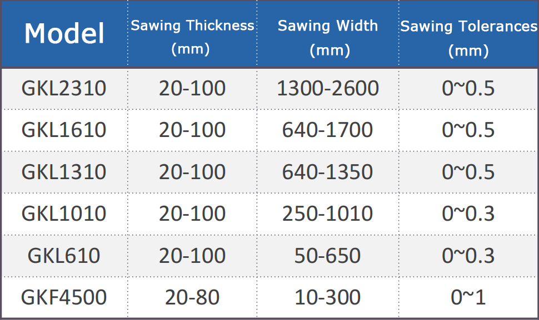Click the 50-650 width value
This screenshot has height=320, width=539.
tap(328, 256)
